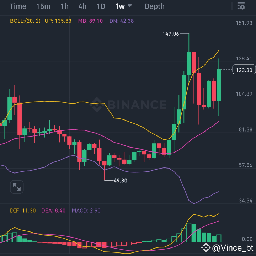Screen dimensions: 256x256
Task: Open the 1w interval dropdown arrow
Action: 130,6
